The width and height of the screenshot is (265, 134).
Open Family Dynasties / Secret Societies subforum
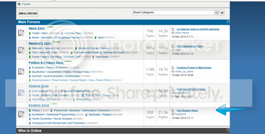[x=52, y=119]
